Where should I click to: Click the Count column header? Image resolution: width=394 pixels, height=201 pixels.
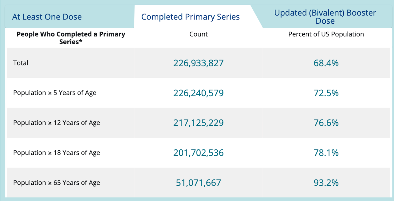(x=199, y=34)
